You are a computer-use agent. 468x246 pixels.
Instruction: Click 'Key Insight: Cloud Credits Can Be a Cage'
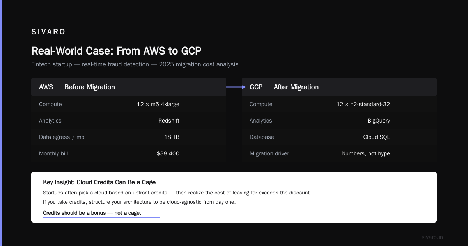coord(99,182)
